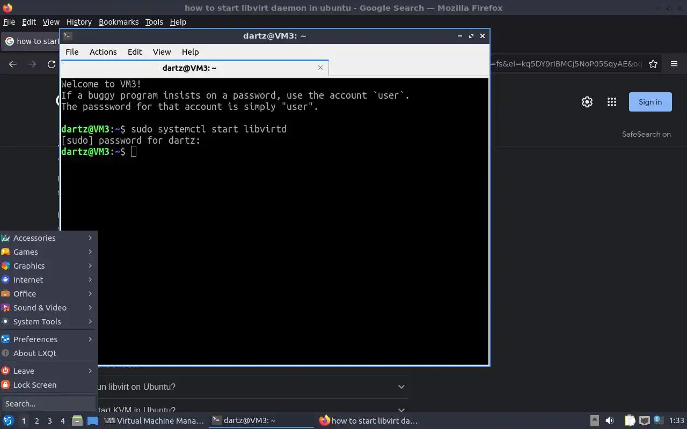The width and height of the screenshot is (687, 429).
Task: Open the terminal File menu
Action: 72,52
